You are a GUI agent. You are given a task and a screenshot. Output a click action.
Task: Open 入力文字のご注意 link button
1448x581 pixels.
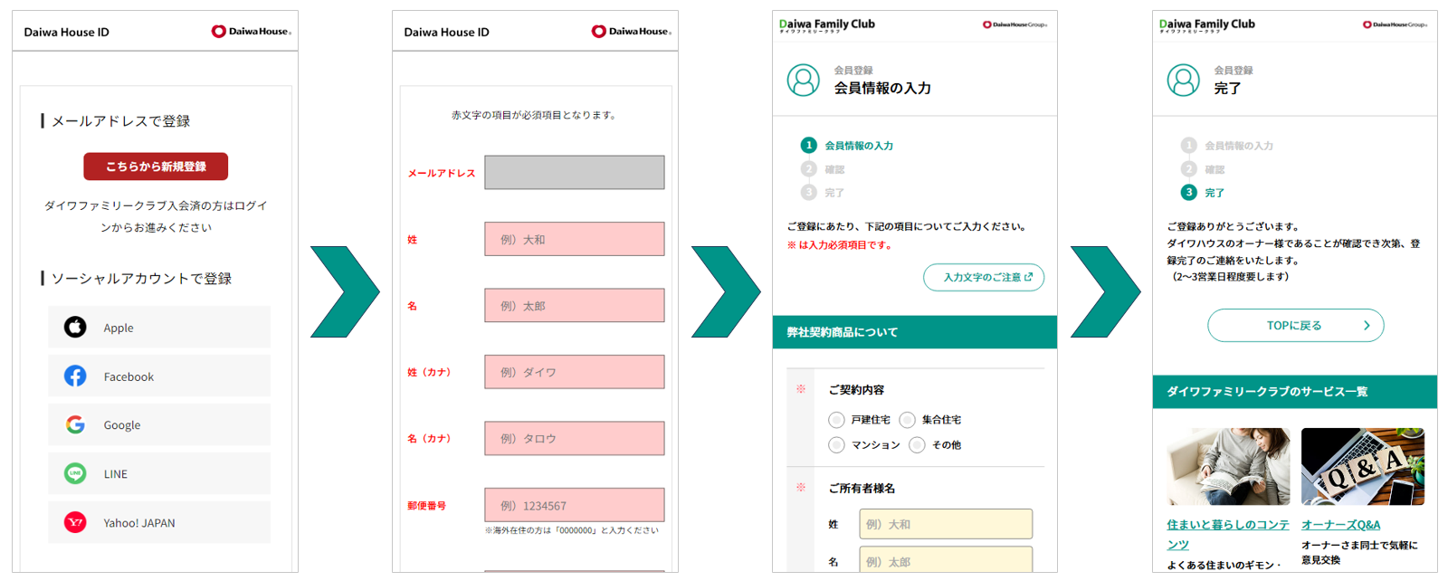pos(984,277)
